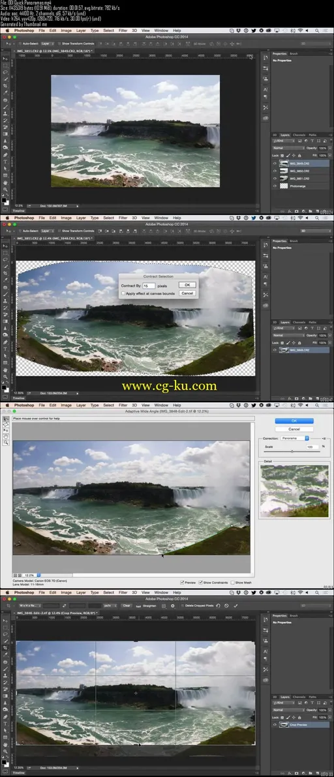Select the Crop Preview layer

[x=300, y=724]
